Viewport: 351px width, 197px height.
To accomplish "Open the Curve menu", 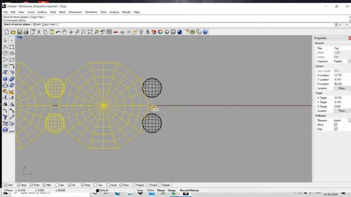I will click(31, 12).
